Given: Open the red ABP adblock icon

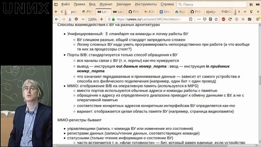Looking at the screenshot, I should (223, 19).
